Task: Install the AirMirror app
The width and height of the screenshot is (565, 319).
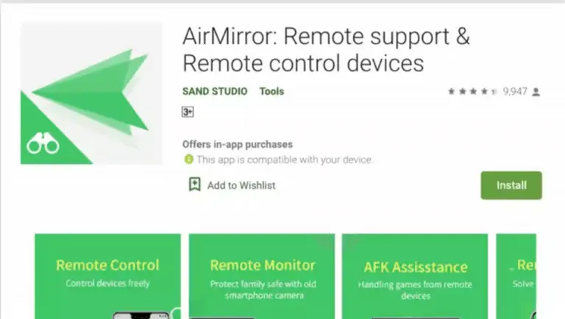Action: click(511, 185)
